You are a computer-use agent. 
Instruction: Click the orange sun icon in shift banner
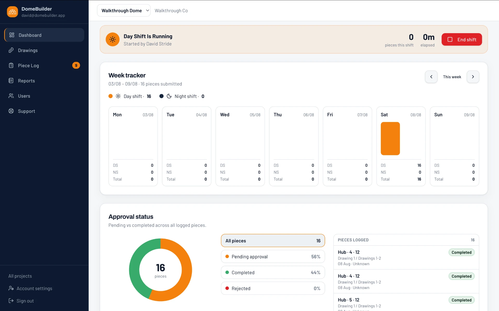[x=113, y=39]
